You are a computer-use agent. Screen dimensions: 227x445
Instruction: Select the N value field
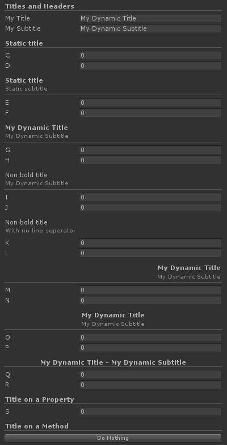pos(150,300)
